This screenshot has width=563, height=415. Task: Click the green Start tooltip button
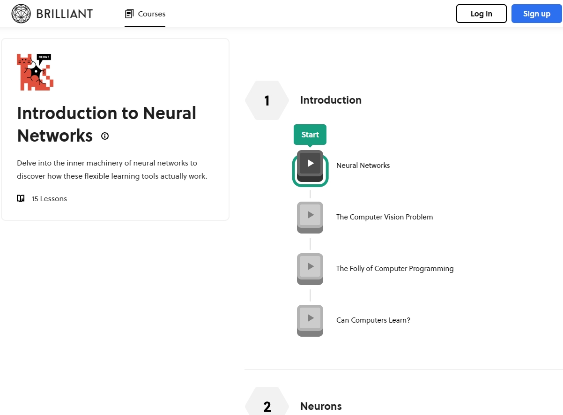310,135
